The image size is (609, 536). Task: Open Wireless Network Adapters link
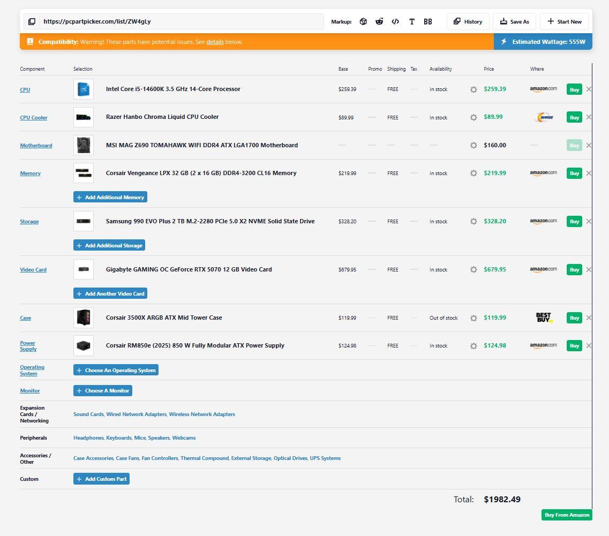click(202, 414)
